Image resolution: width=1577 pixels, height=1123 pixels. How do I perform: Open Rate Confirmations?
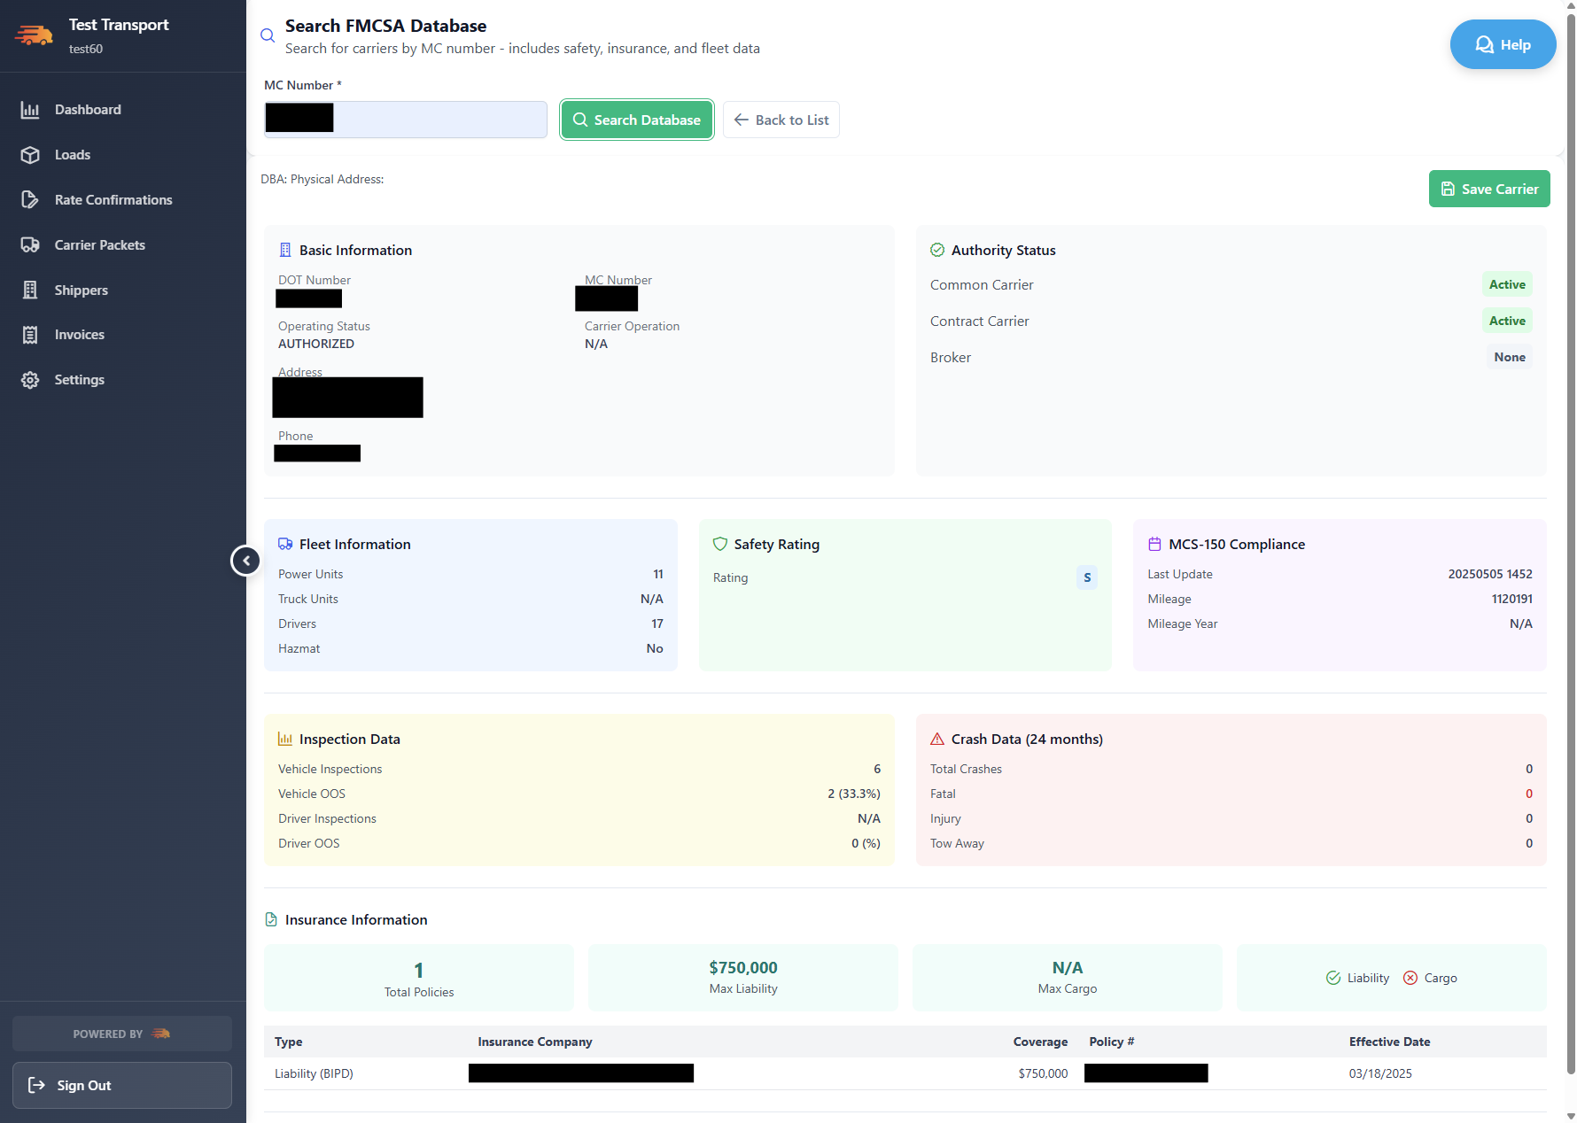113,199
